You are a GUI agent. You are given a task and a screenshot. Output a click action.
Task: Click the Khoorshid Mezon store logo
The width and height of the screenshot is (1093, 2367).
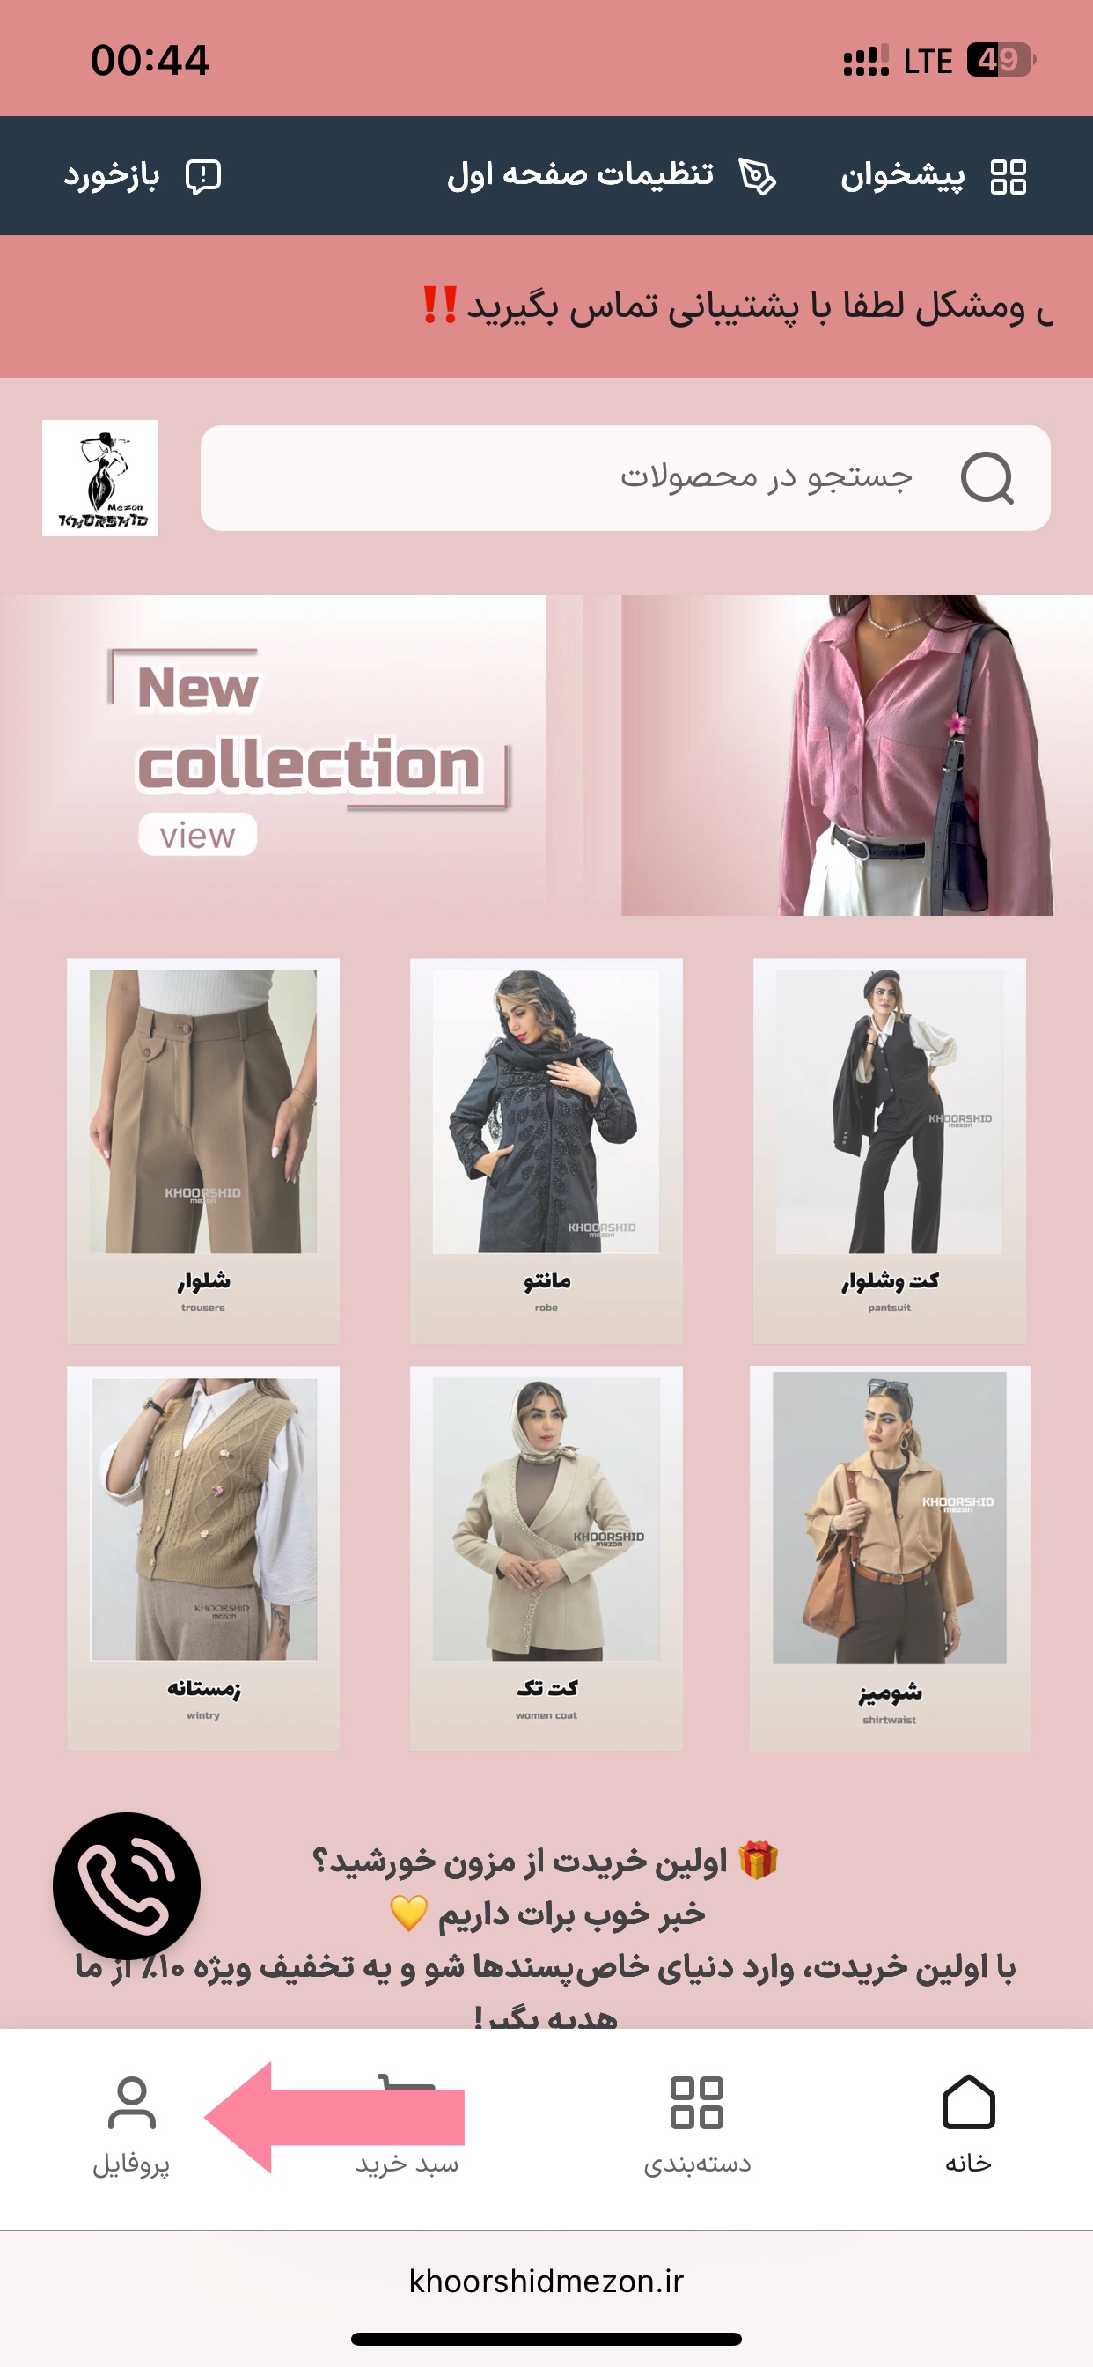(100, 478)
